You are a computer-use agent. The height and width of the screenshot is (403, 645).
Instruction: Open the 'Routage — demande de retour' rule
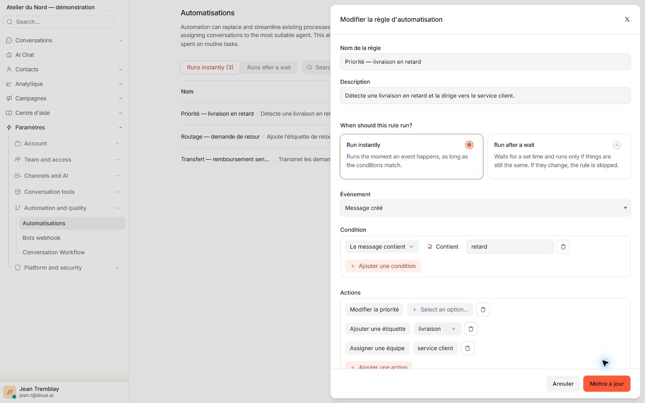[x=220, y=137]
